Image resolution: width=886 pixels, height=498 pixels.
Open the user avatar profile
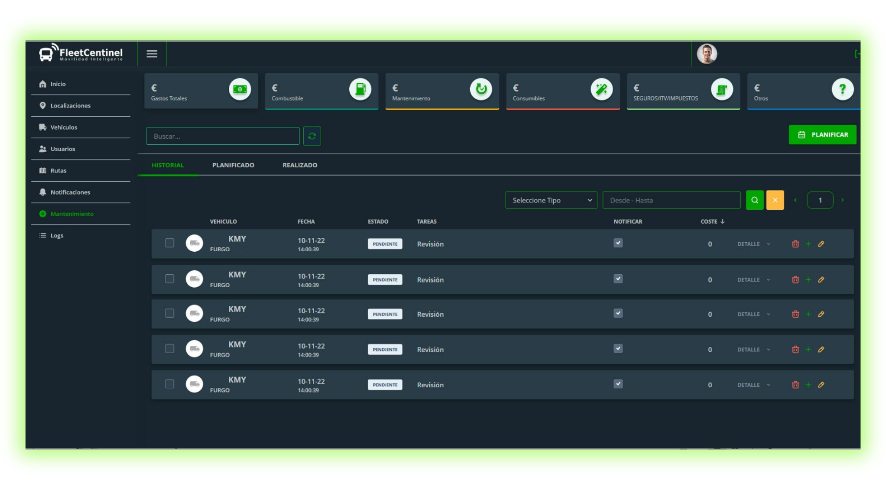coord(706,54)
